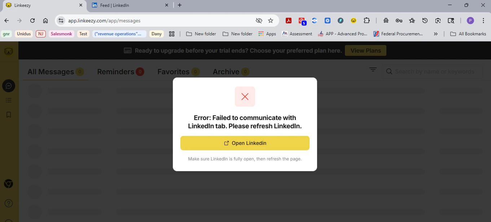Open the Assessment bookmark
The height and width of the screenshot is (222, 491).
[x=297, y=34]
